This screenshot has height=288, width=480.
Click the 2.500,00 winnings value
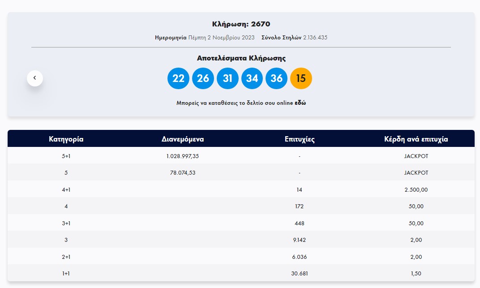(416, 189)
